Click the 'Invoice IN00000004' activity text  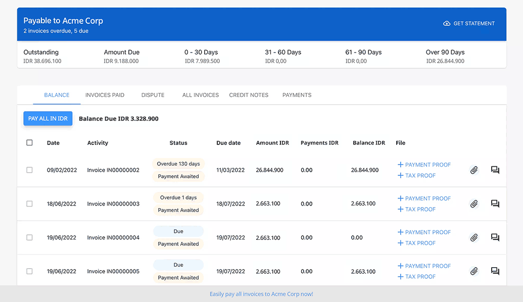tap(113, 237)
